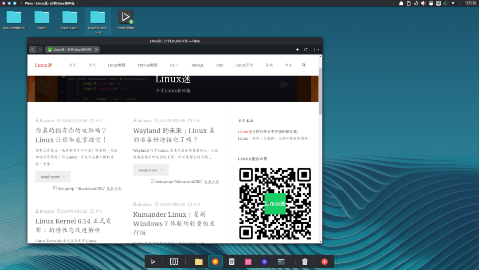The image size is (479, 270).
Task: Open the Vim nav item
Action: tap(220, 65)
